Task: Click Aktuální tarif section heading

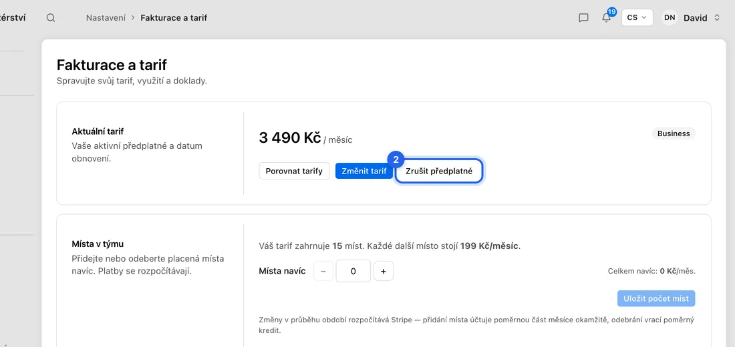Action: (98, 131)
